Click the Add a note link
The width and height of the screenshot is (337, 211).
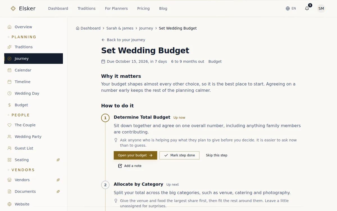[x=130, y=166]
